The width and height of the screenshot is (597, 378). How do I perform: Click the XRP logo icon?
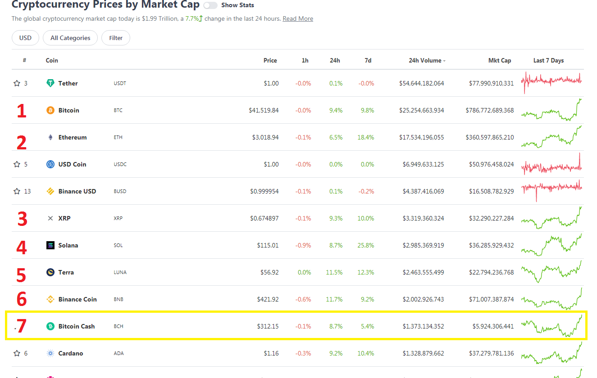coord(50,218)
